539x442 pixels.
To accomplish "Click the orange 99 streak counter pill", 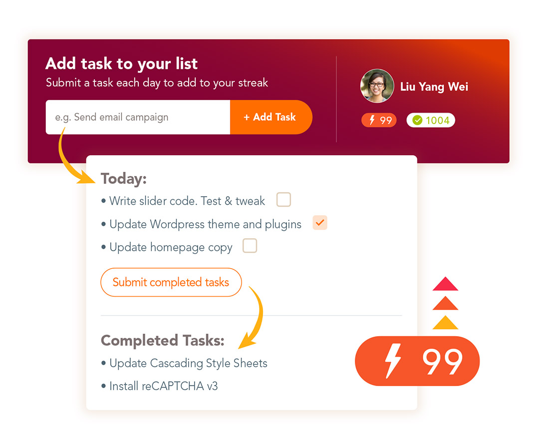I will coord(378,120).
